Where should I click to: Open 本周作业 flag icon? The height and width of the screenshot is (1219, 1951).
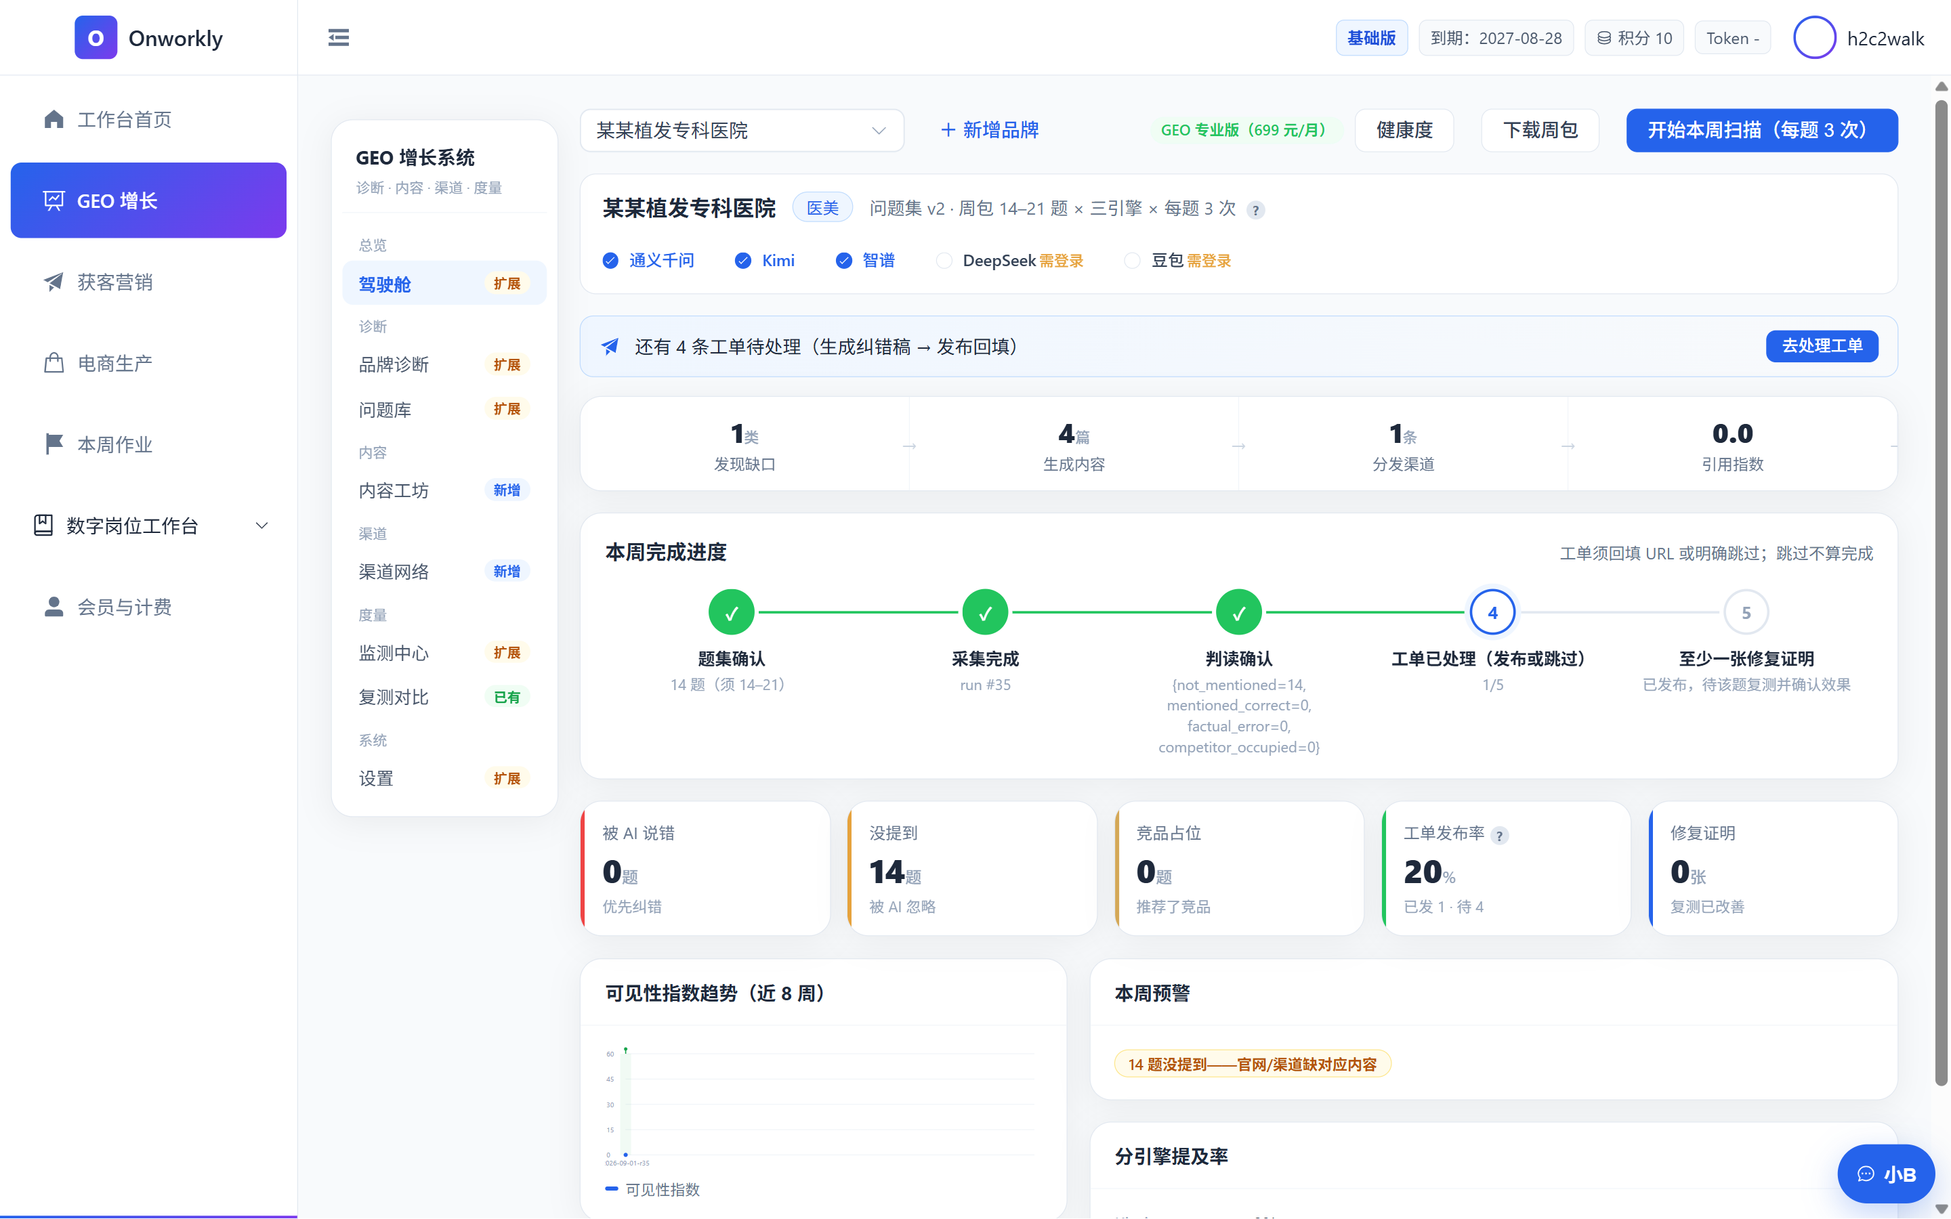tap(54, 444)
